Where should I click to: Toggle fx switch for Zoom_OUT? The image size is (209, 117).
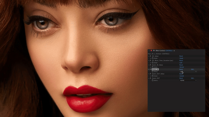[150, 78]
